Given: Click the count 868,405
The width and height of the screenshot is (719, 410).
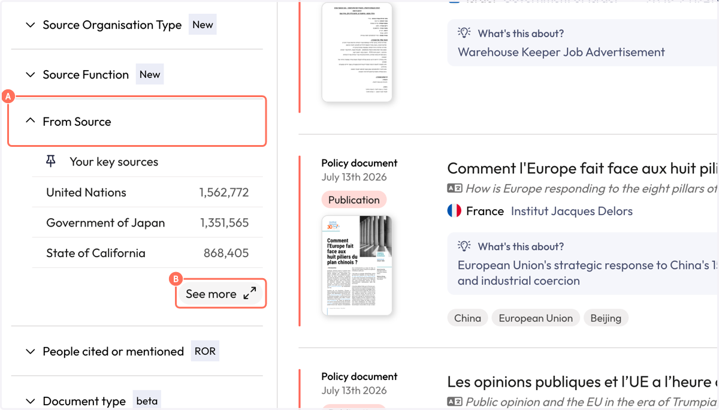Looking at the screenshot, I should tap(226, 253).
